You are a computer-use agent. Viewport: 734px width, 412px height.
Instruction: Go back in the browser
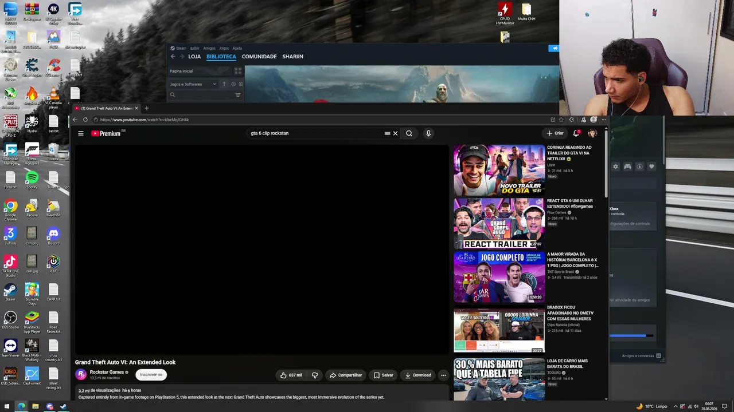point(75,120)
